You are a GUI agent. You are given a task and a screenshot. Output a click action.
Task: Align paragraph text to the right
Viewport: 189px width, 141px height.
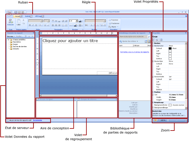coord(59,25)
